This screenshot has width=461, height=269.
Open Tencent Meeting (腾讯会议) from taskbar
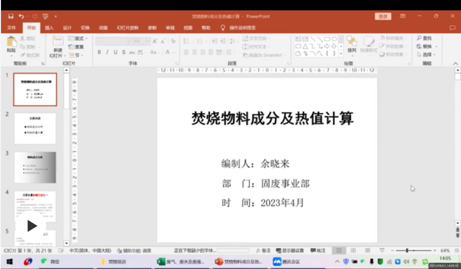(x=287, y=262)
